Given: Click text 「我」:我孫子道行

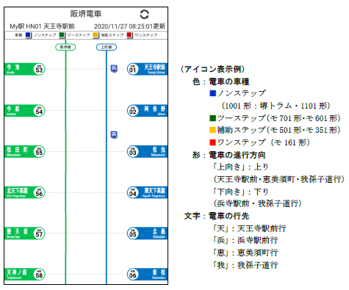Looking at the screenshot, I should 245,265.
